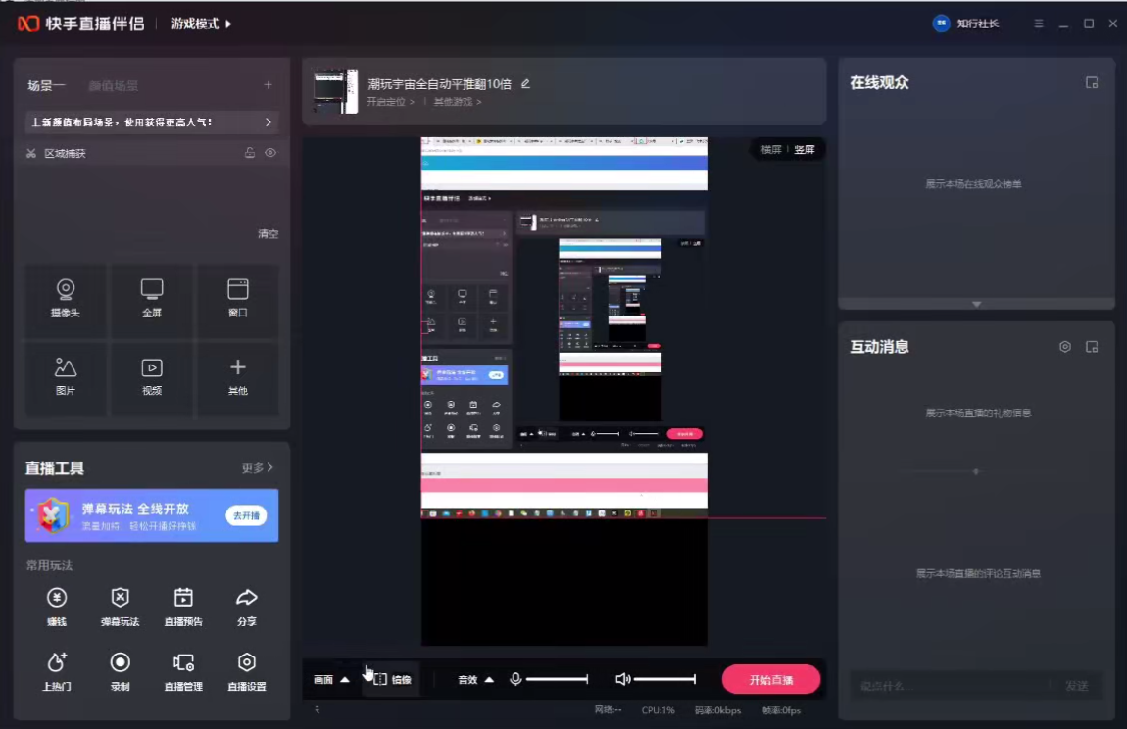Click the 开始直播 start streaming button
This screenshot has height=729, width=1127.
tap(770, 680)
